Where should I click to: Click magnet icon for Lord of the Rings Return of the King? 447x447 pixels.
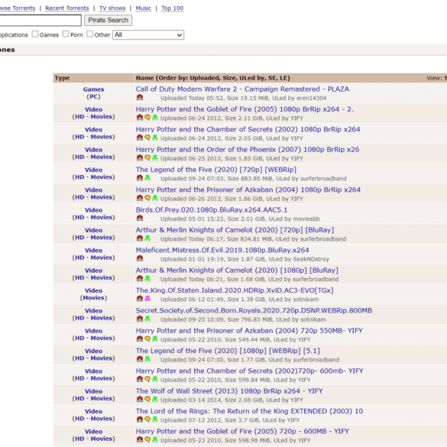[140, 419]
